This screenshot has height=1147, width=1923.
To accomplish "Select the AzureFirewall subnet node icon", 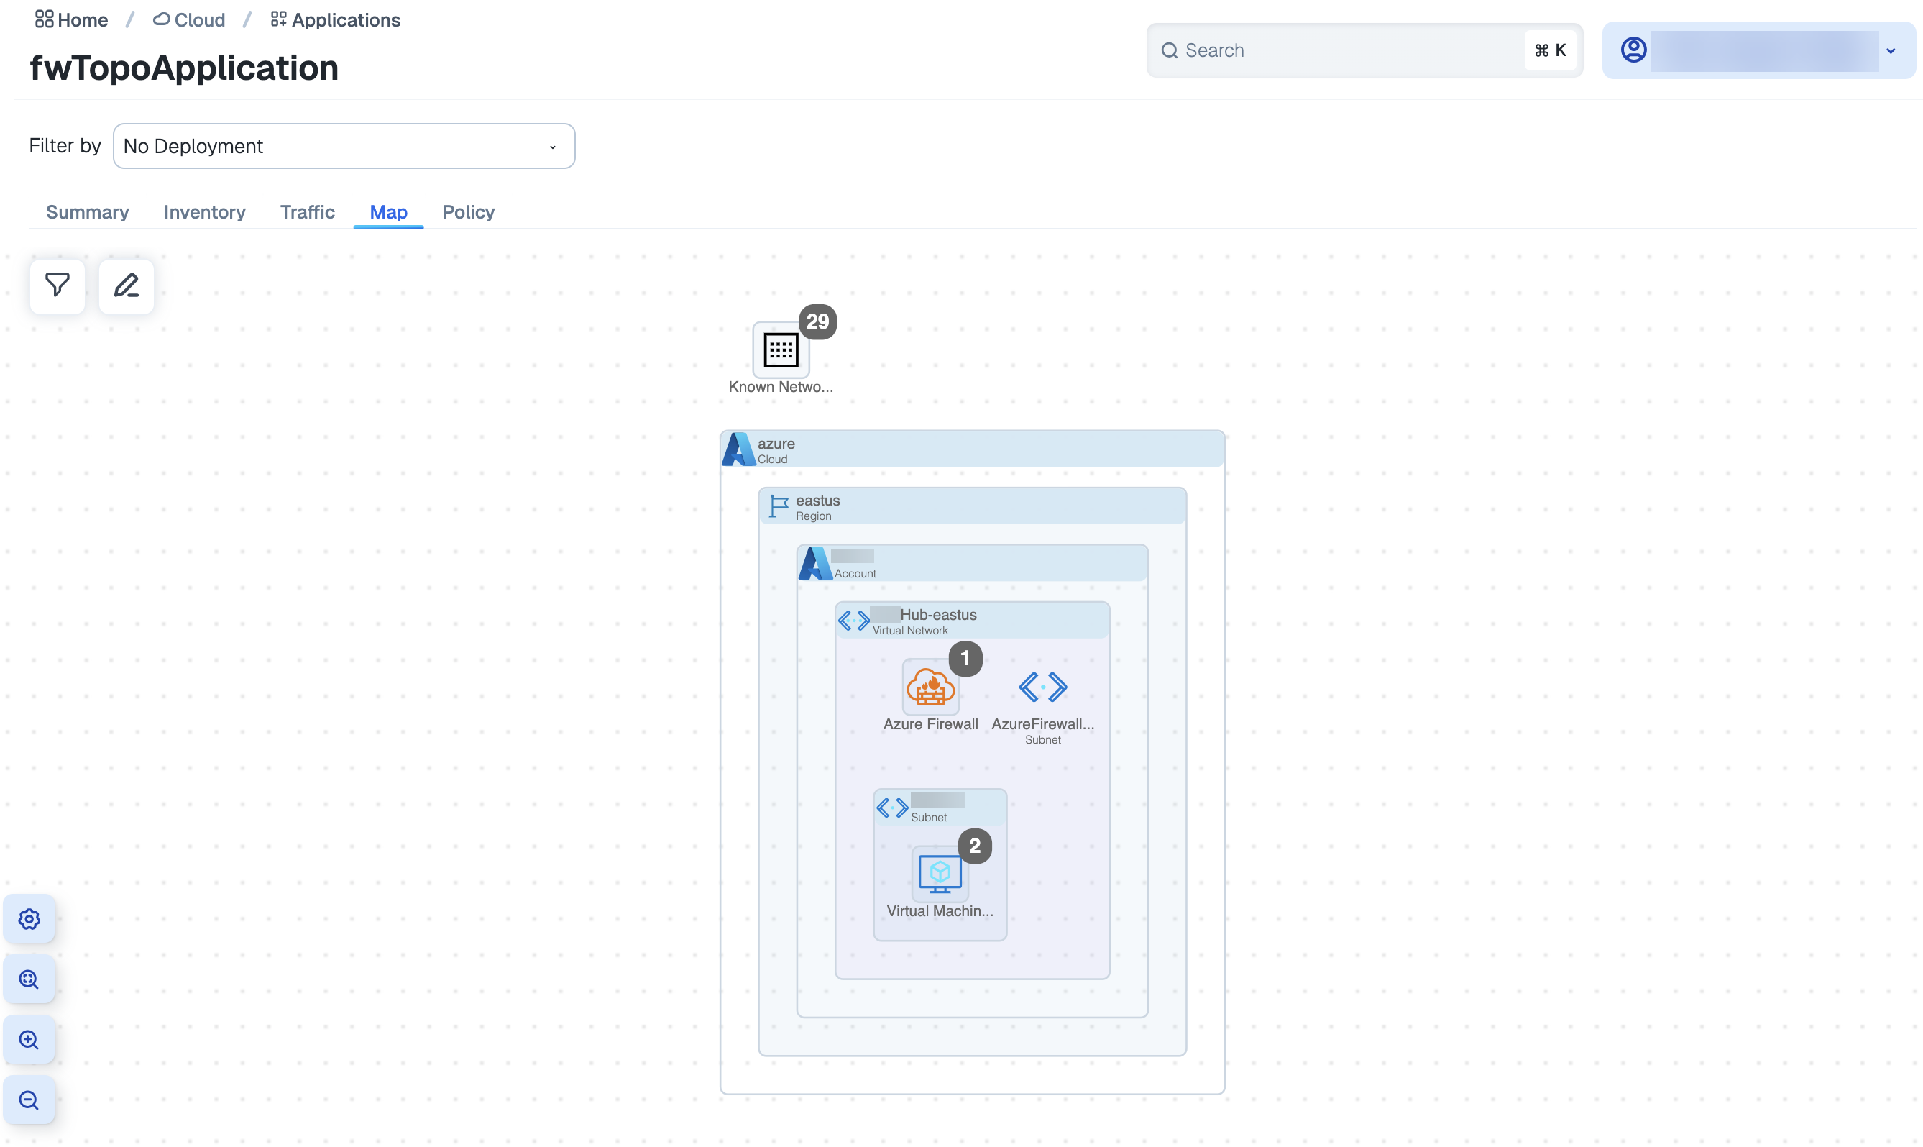I will tap(1043, 686).
